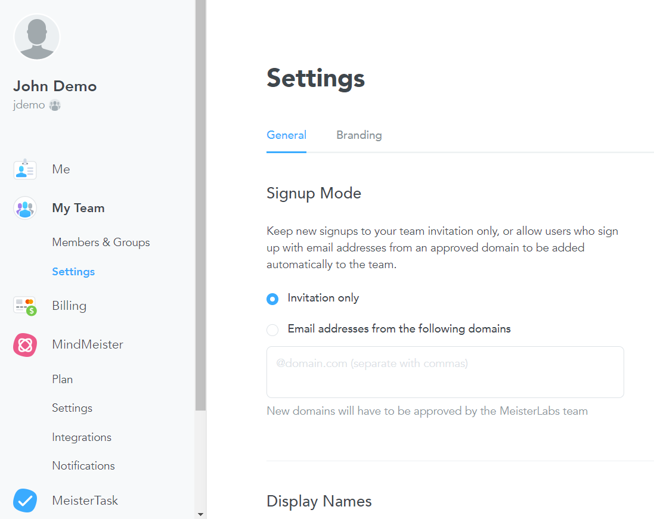The height and width of the screenshot is (519, 654).
Task: Click the sidebar scroll down arrow
Action: [x=201, y=514]
